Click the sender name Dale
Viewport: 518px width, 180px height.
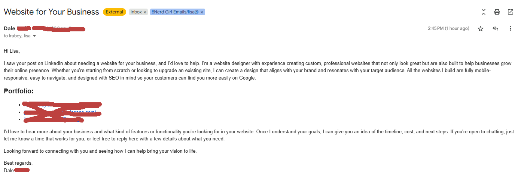[x=9, y=28]
